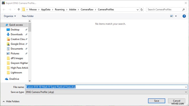Screen dimensions: 189x106
Task: Open the Save as type dropdown
Action: 106,92
